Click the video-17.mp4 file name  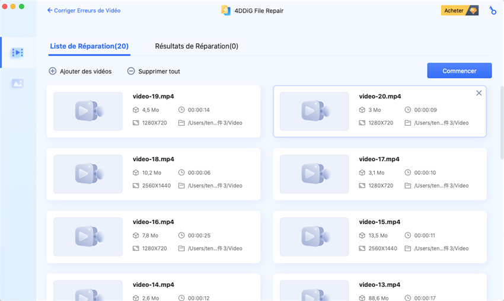pyautogui.click(x=379, y=159)
